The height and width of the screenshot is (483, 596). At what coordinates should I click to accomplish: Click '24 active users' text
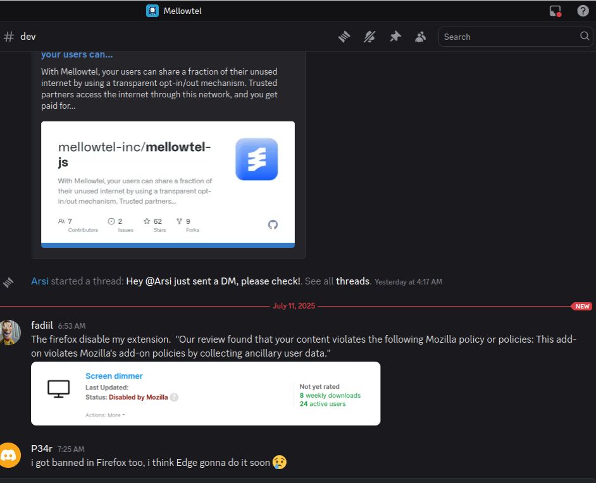tap(323, 404)
